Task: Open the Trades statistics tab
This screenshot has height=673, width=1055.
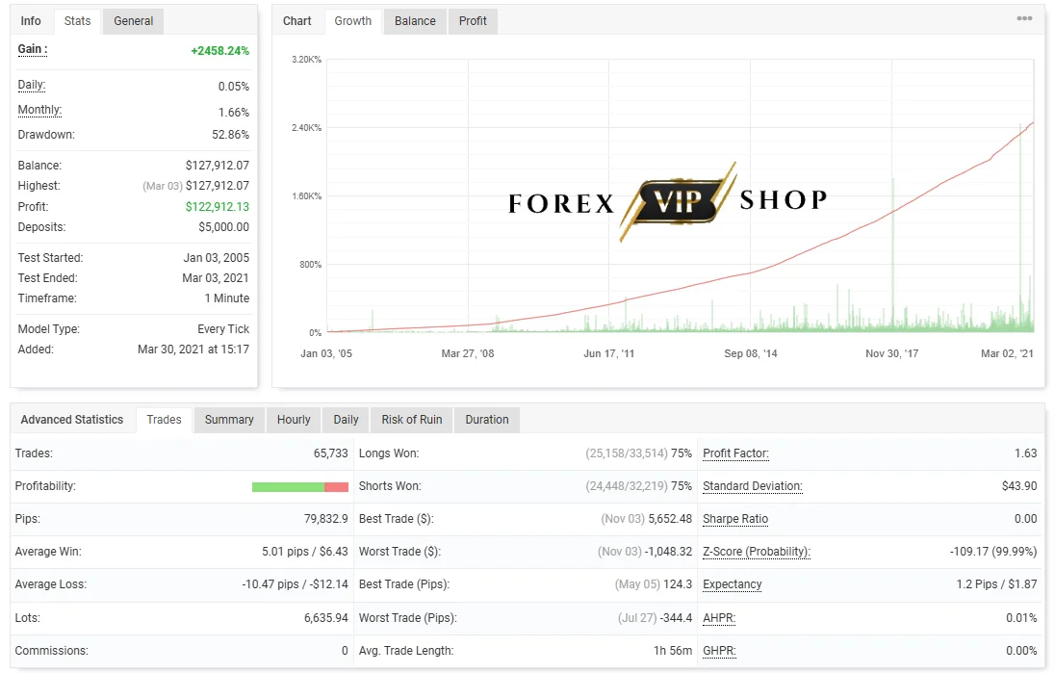Action: click(x=164, y=419)
